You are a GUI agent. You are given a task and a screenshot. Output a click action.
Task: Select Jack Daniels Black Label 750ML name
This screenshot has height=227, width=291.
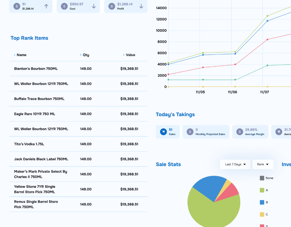point(41,159)
